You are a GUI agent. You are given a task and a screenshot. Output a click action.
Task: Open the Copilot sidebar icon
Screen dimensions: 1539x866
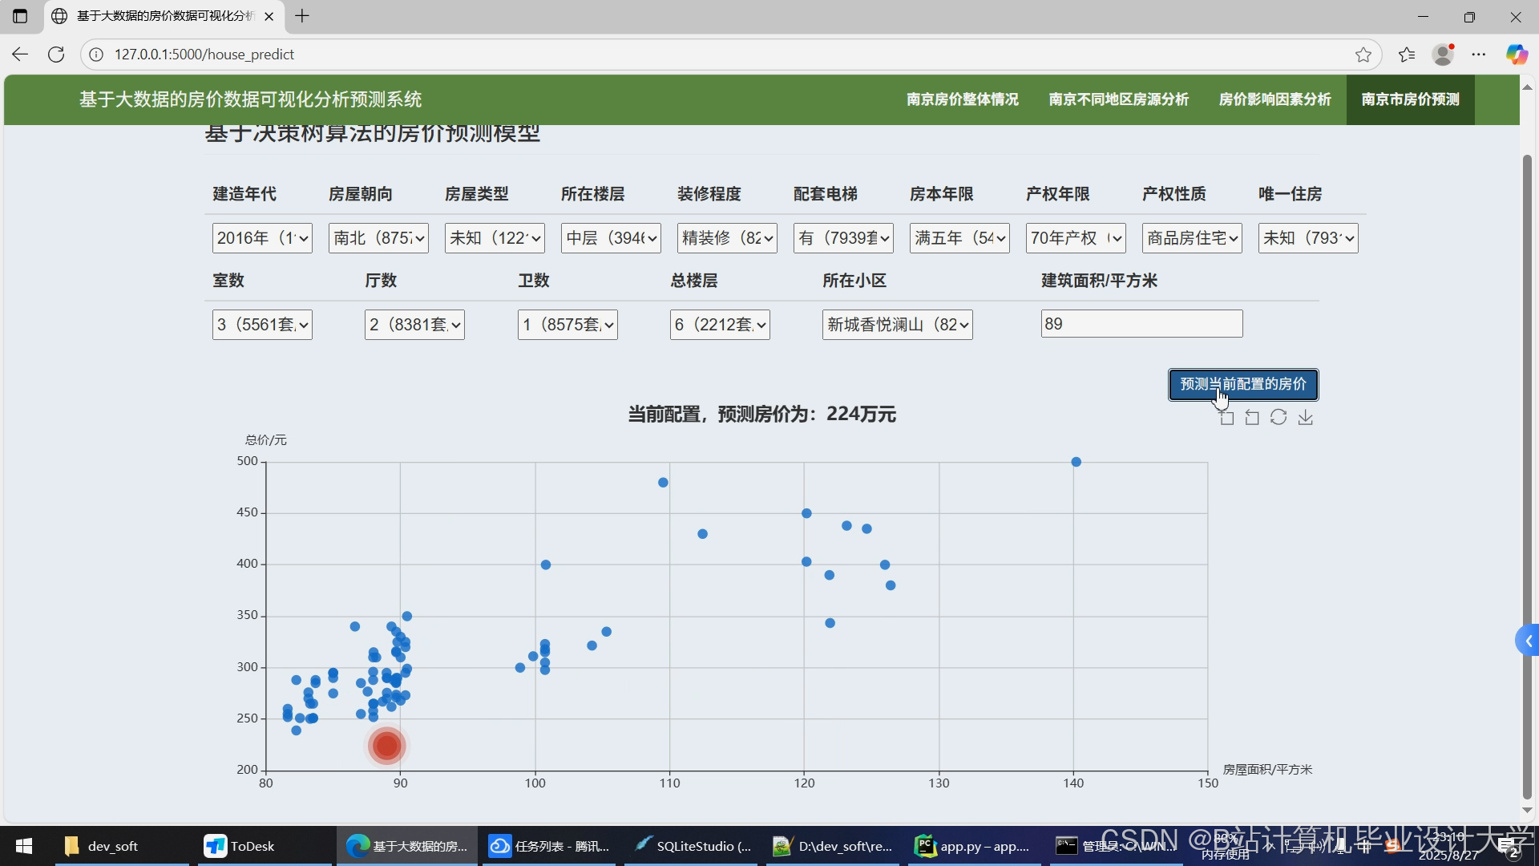click(x=1516, y=55)
